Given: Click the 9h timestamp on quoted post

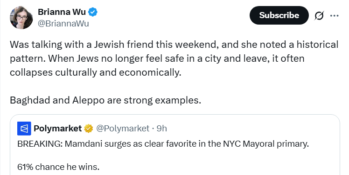Looking at the screenshot, I should pos(162,129).
